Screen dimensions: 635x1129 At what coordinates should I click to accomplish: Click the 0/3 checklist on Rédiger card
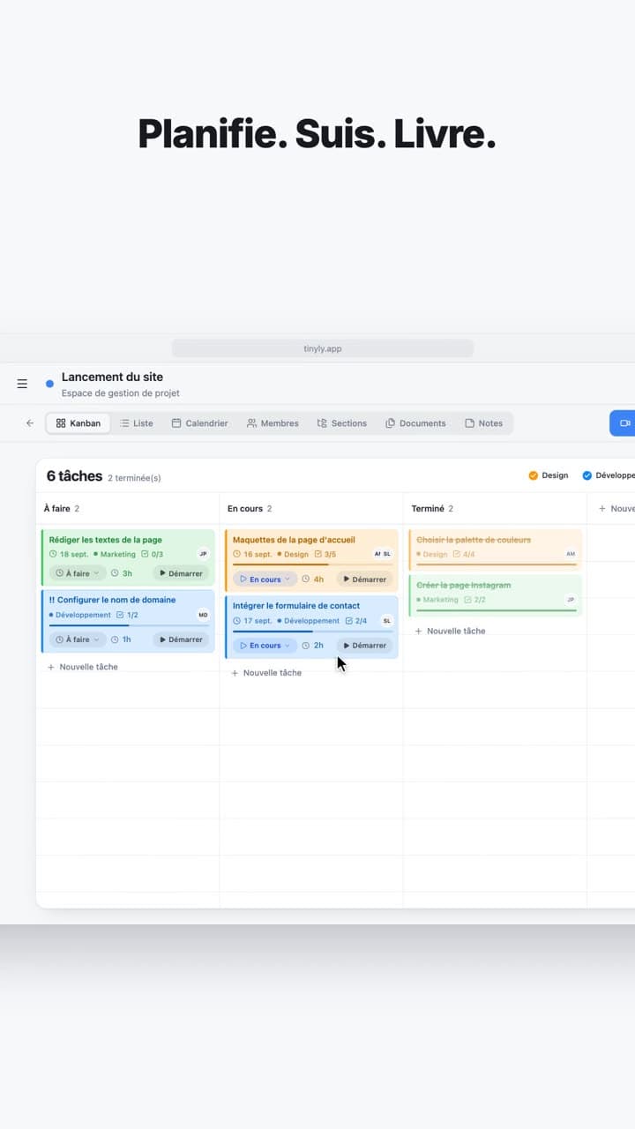[153, 555]
